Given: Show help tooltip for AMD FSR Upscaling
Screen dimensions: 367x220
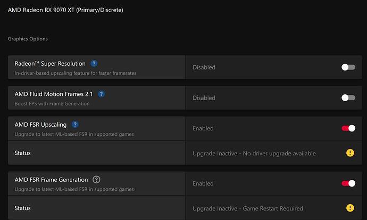Looking at the screenshot, I should (75, 125).
